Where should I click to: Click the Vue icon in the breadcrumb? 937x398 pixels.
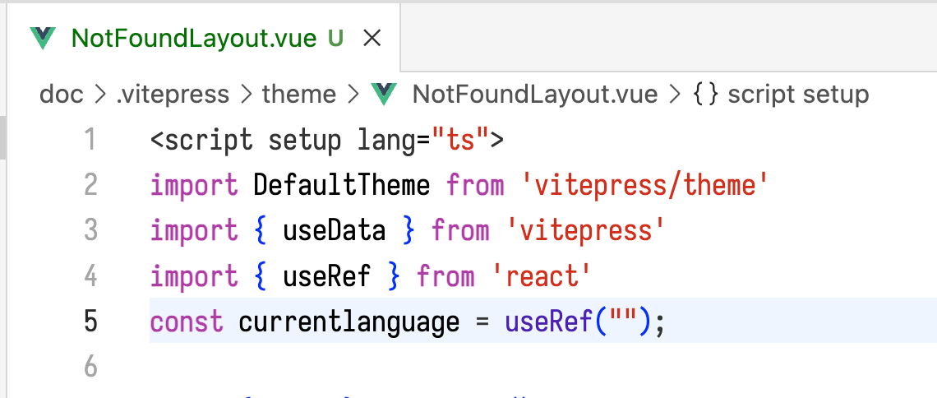tap(384, 95)
